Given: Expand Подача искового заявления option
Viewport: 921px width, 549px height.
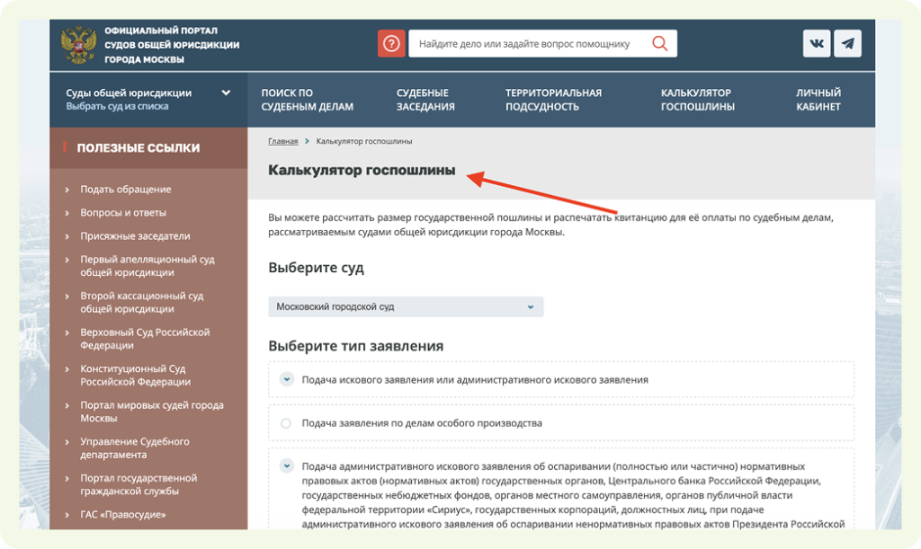Looking at the screenshot, I should pyautogui.click(x=286, y=379).
